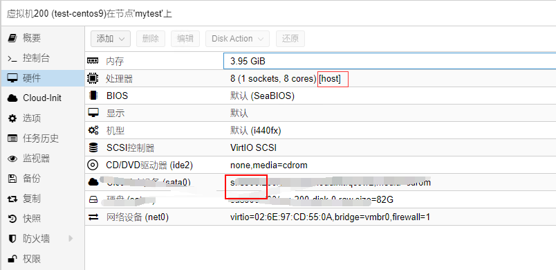This screenshot has height=270, width=556.
Task: Click the hard drive icon in 82G disk row
Action: pos(93,200)
